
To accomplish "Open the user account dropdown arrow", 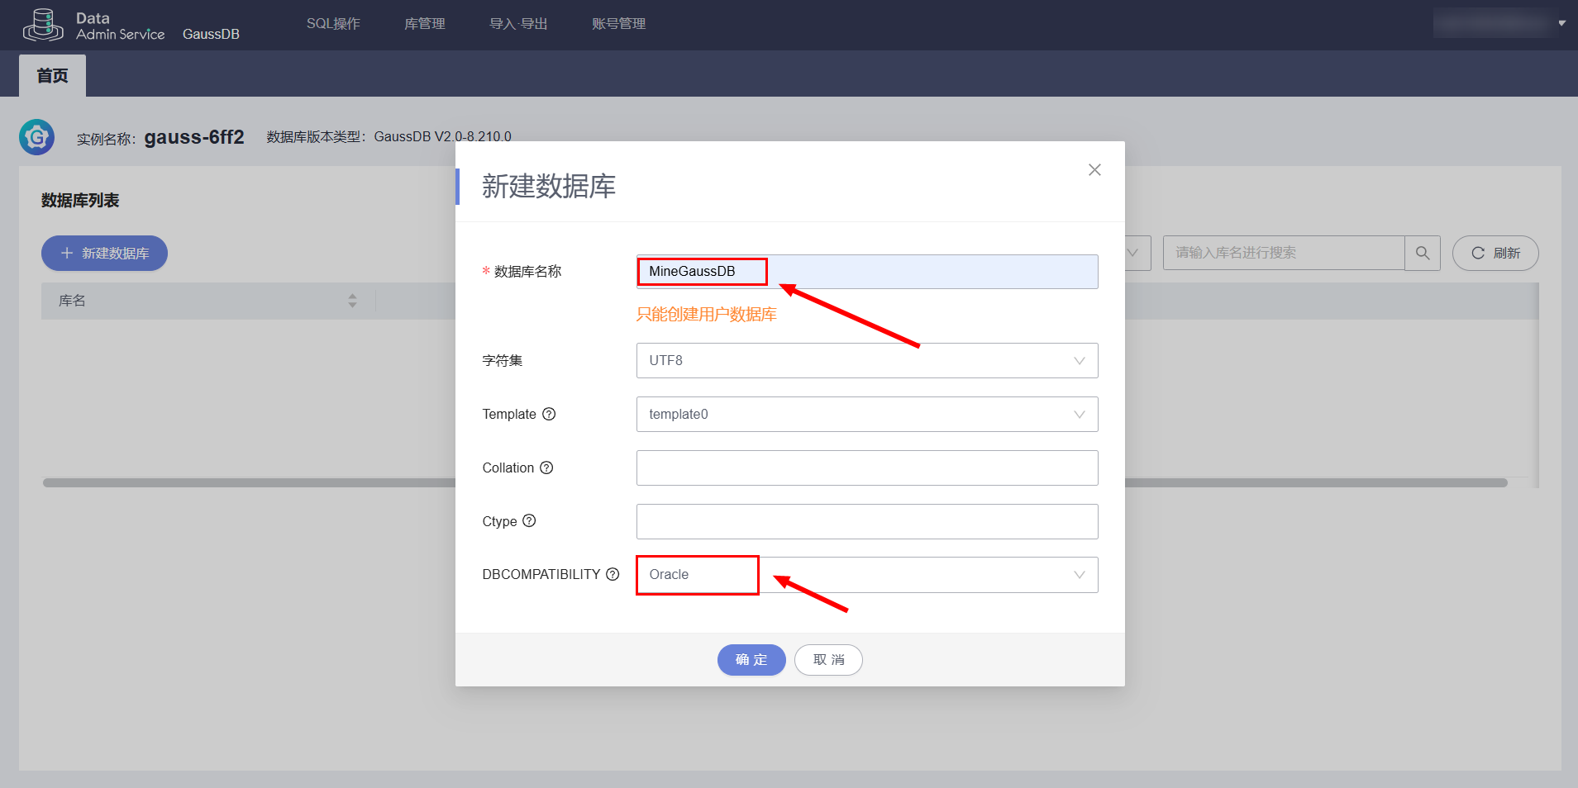I will 1562,23.
